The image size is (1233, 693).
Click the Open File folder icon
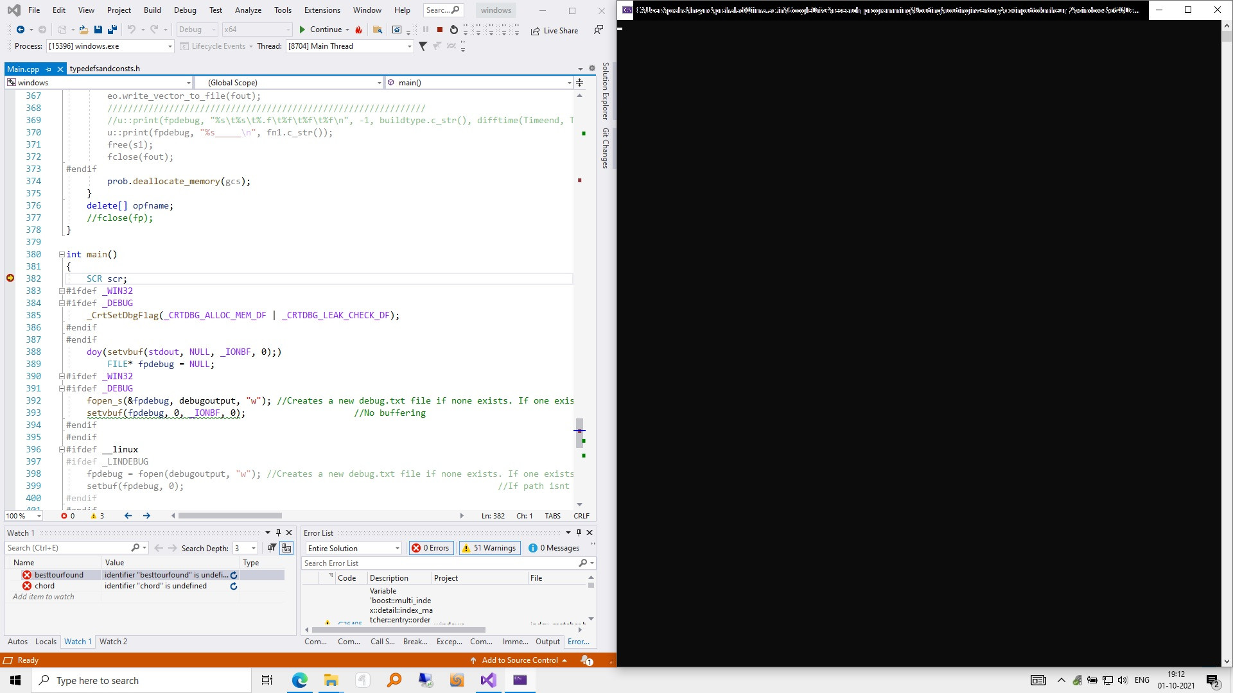pos(83,30)
